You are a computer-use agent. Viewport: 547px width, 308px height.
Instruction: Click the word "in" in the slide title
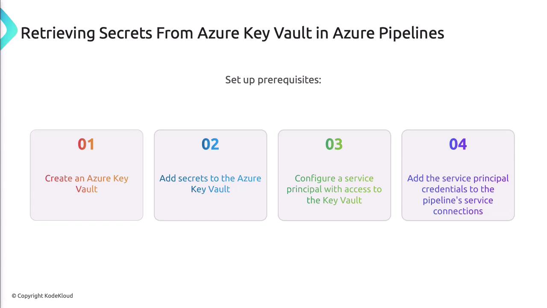pos(322,33)
